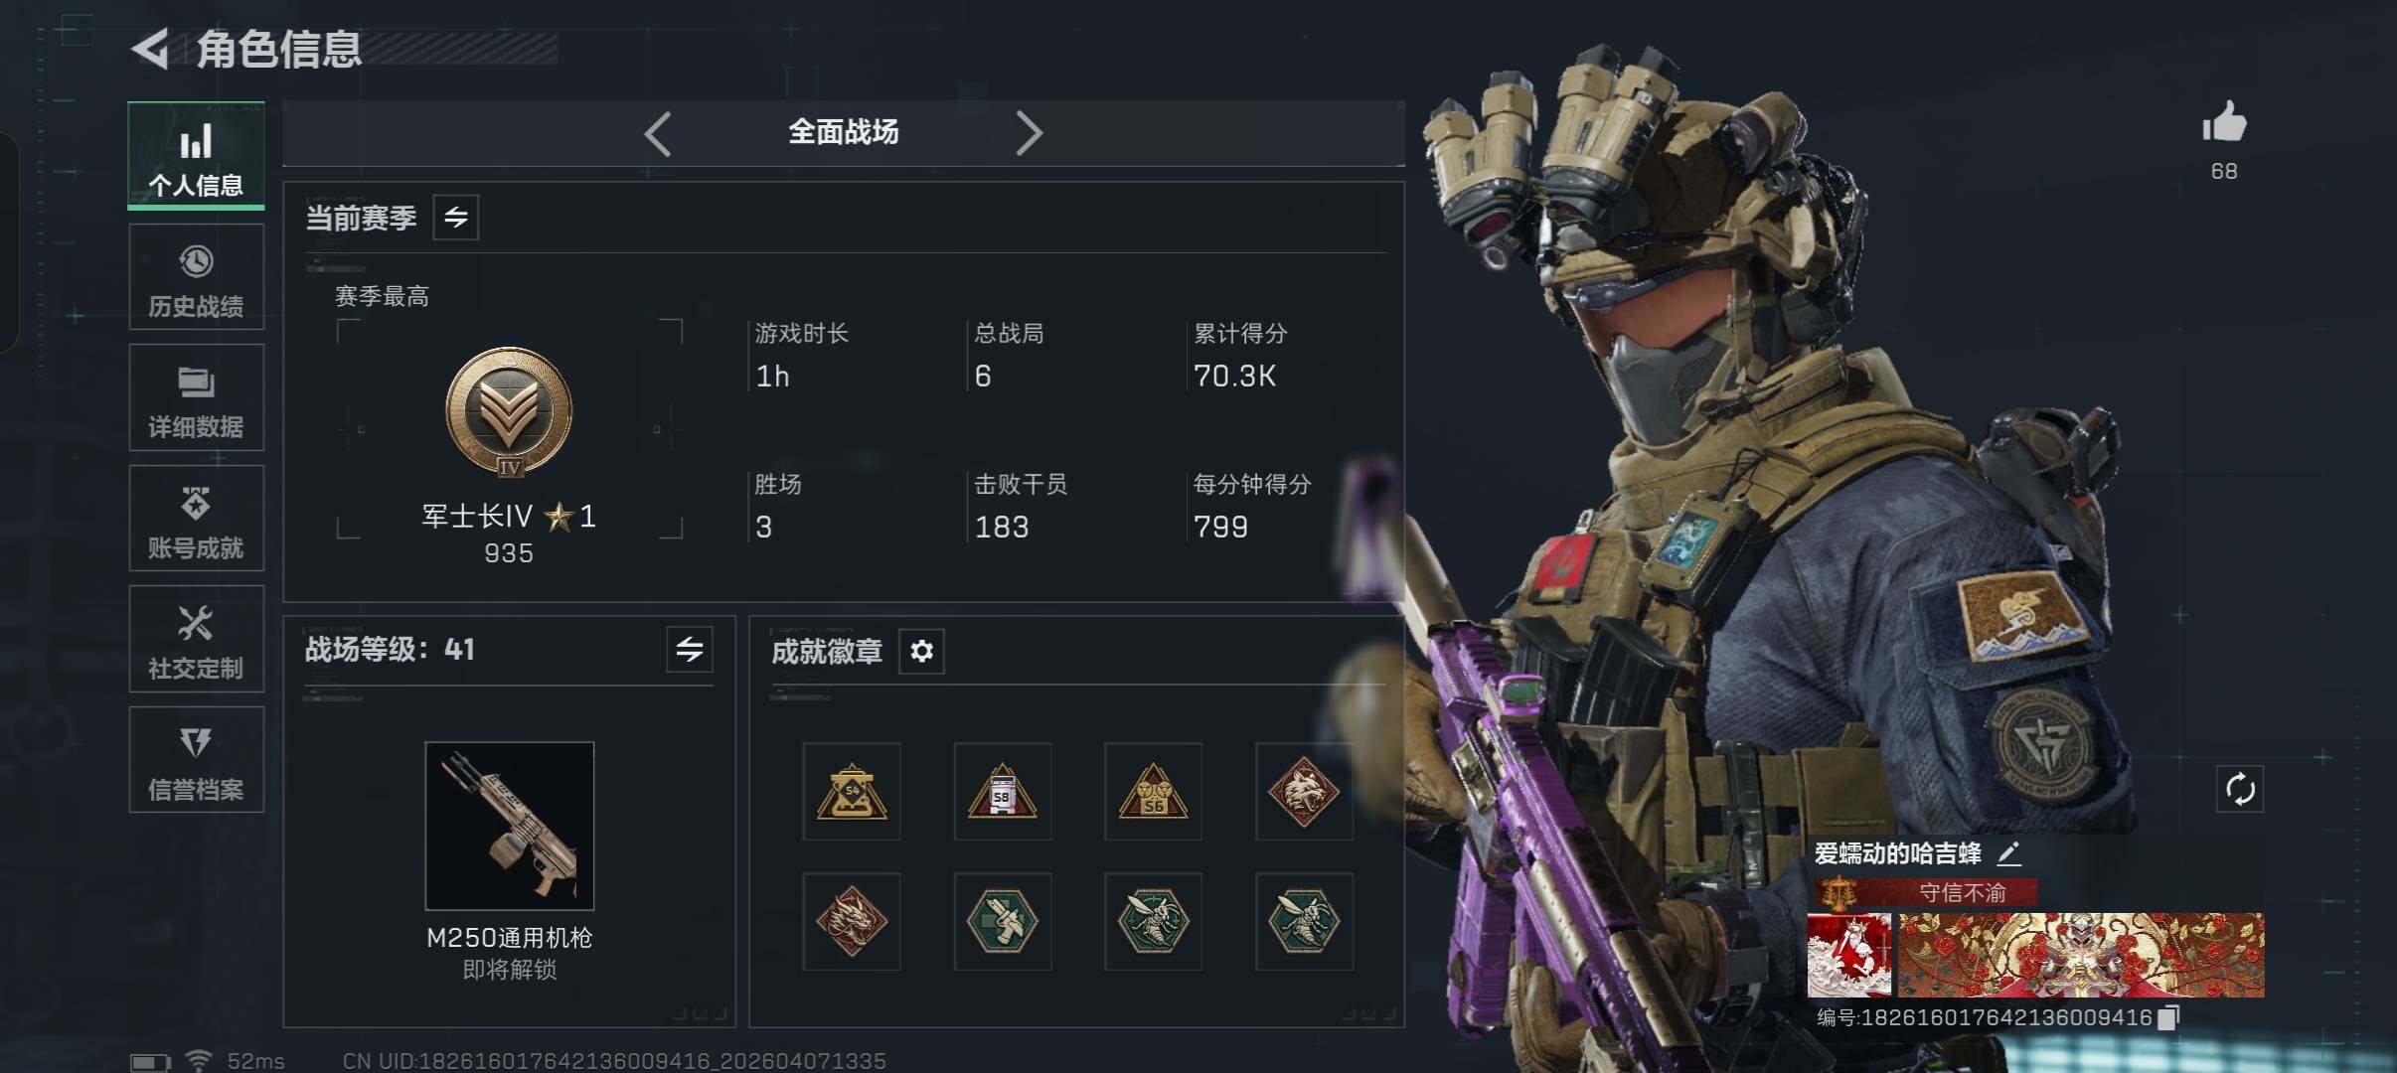Click the 军士长IV rank emblem
This screenshot has width=2397, height=1073.
[509, 411]
